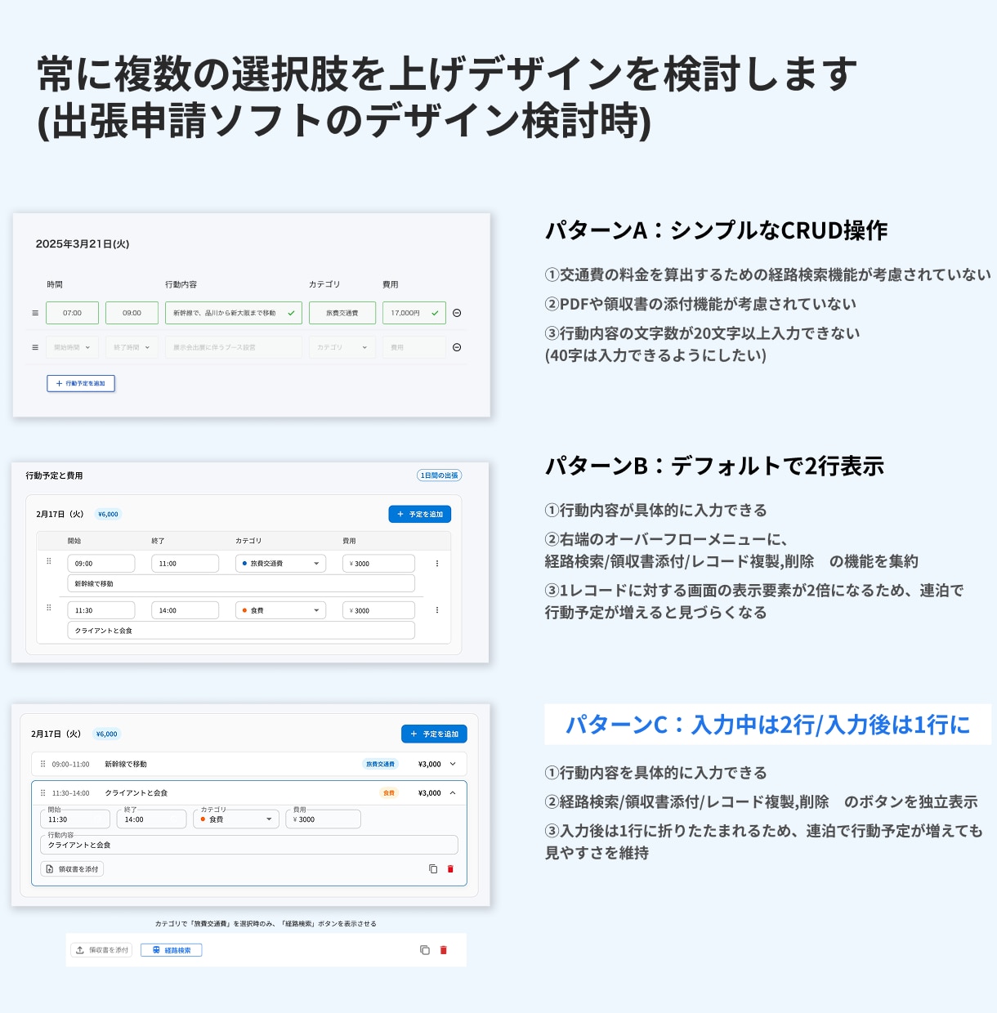Click the 経路検索 route search button
The width and height of the screenshot is (997, 1013).
click(x=172, y=950)
